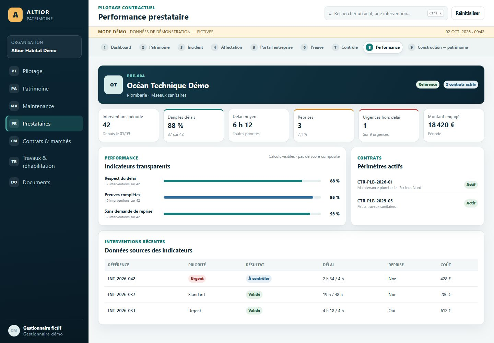Switch to the Patrimoine step tab
Viewport: 494px width, 343px height.
coord(155,47)
